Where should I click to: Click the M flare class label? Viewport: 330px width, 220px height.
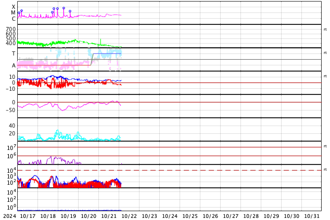[x=13, y=13]
